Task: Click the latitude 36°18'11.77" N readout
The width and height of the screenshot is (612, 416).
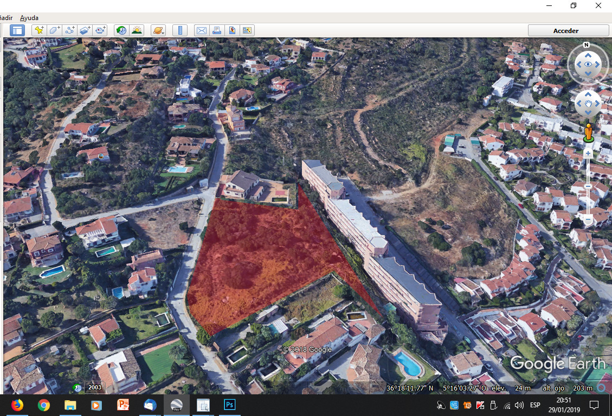Action: coord(410,388)
